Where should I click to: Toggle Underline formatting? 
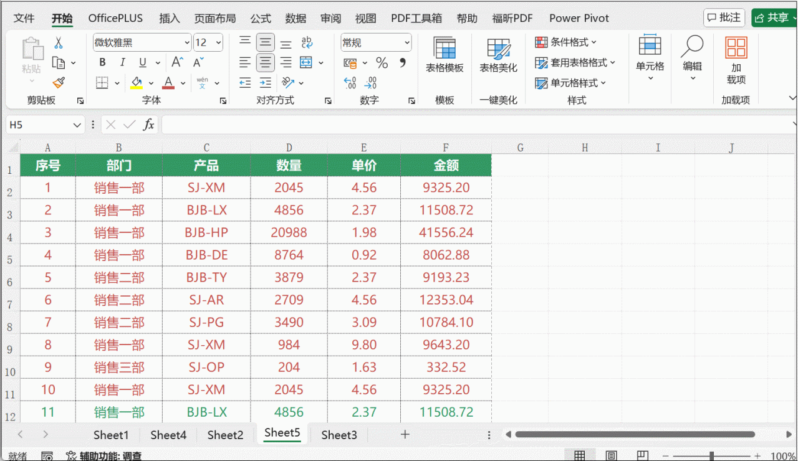142,62
